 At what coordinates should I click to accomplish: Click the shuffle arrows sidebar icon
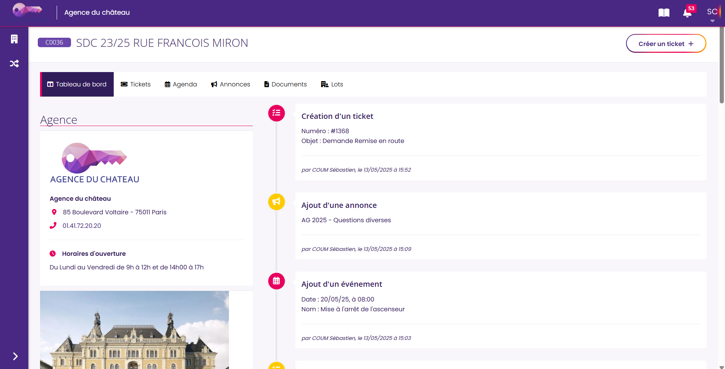tap(14, 63)
